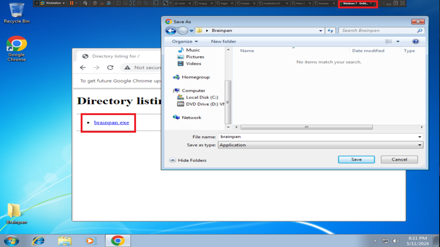
Task: Open the recent pages dropdown arrow in Save As
Action: click(191, 31)
